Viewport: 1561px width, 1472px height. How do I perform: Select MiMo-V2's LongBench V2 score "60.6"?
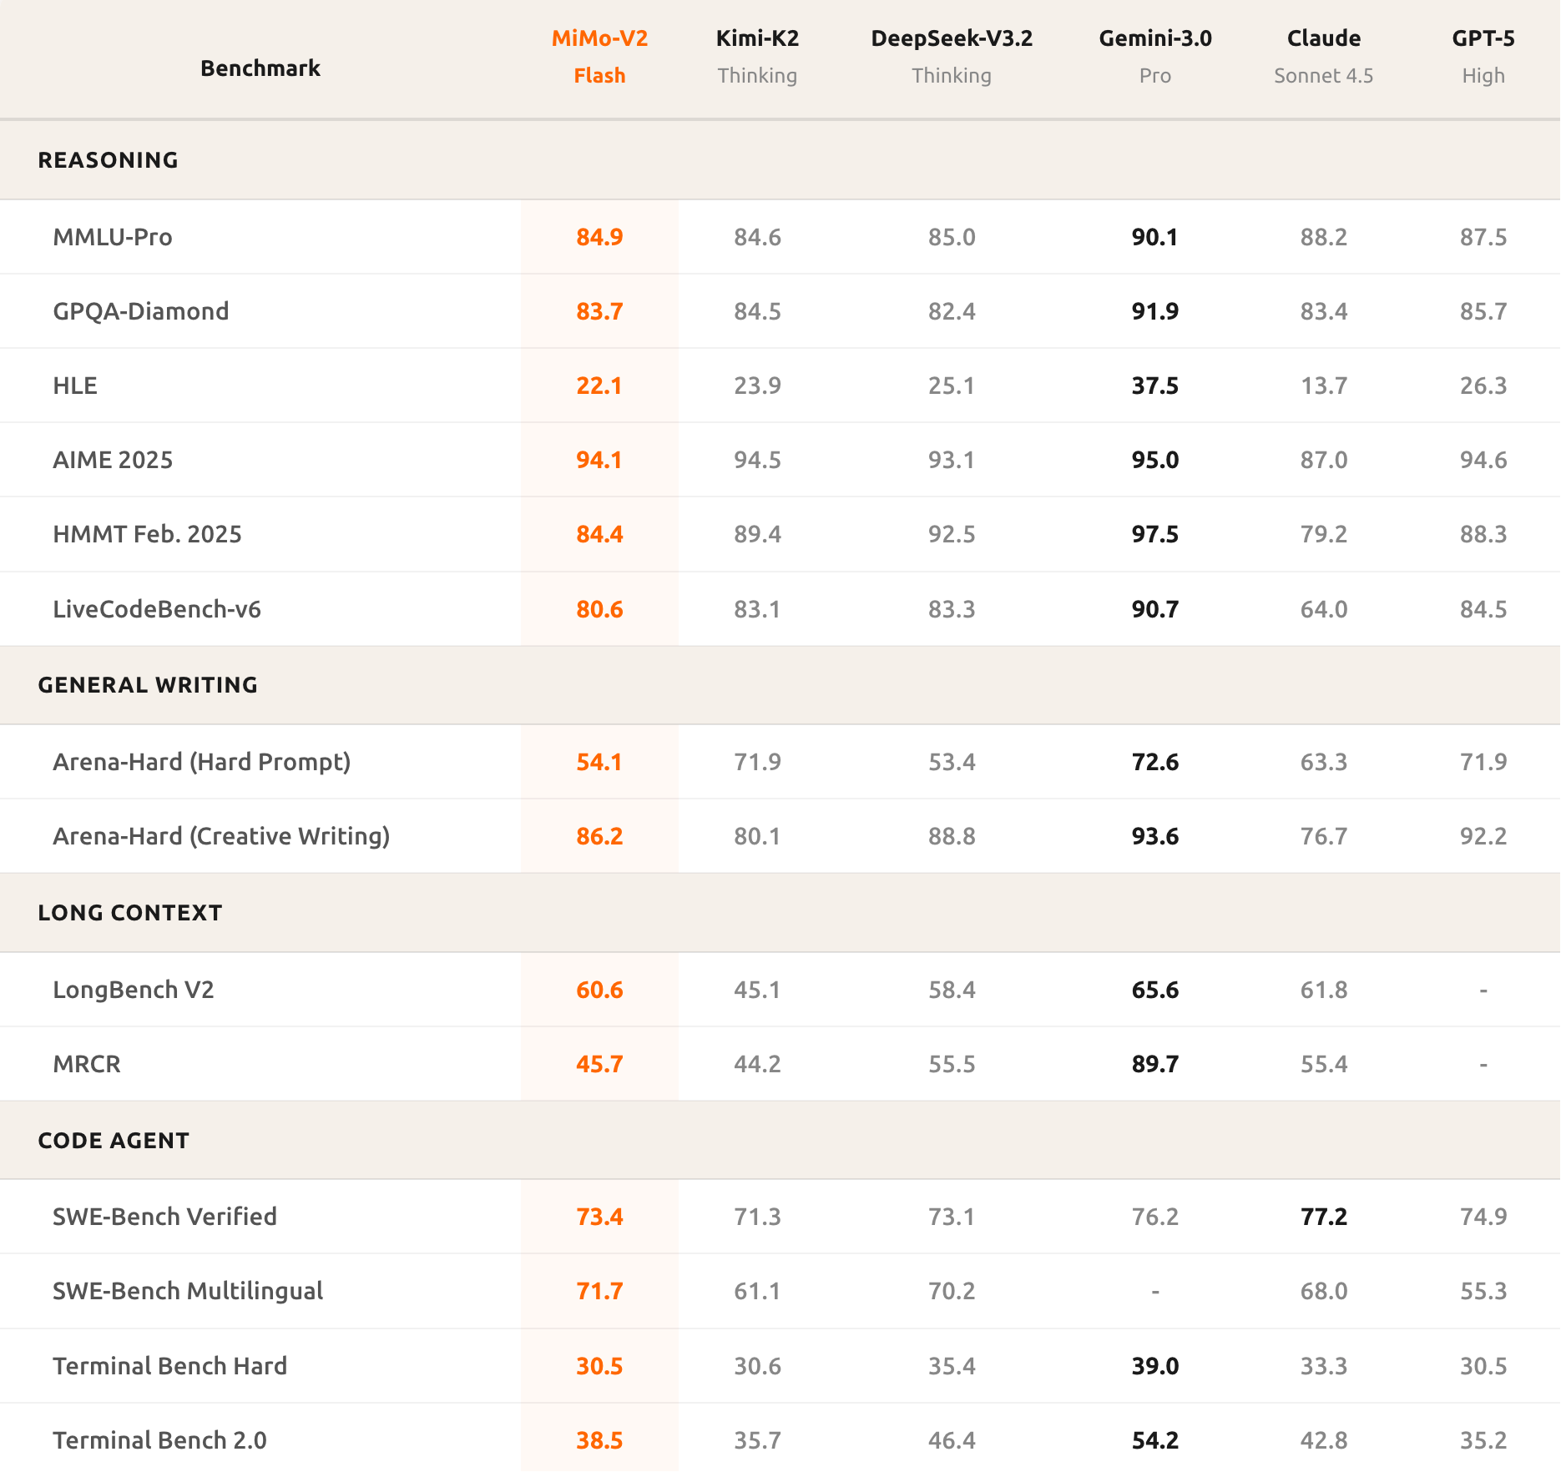[x=599, y=990]
